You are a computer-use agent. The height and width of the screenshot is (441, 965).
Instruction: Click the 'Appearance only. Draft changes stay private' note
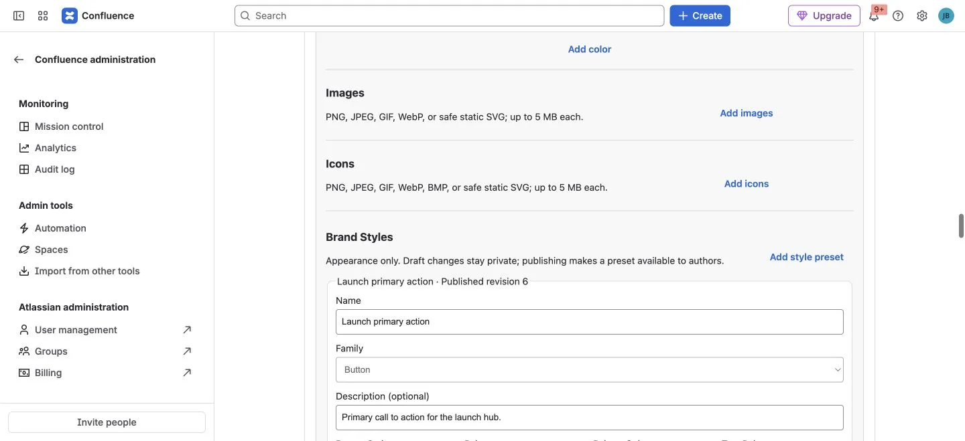click(525, 261)
